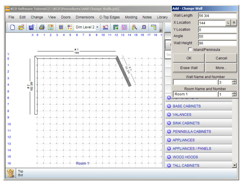Click the Erase Wall button
The height and width of the screenshot is (187, 245).
point(189,68)
